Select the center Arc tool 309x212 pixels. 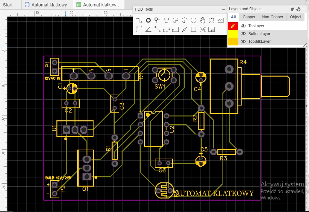[184, 20]
